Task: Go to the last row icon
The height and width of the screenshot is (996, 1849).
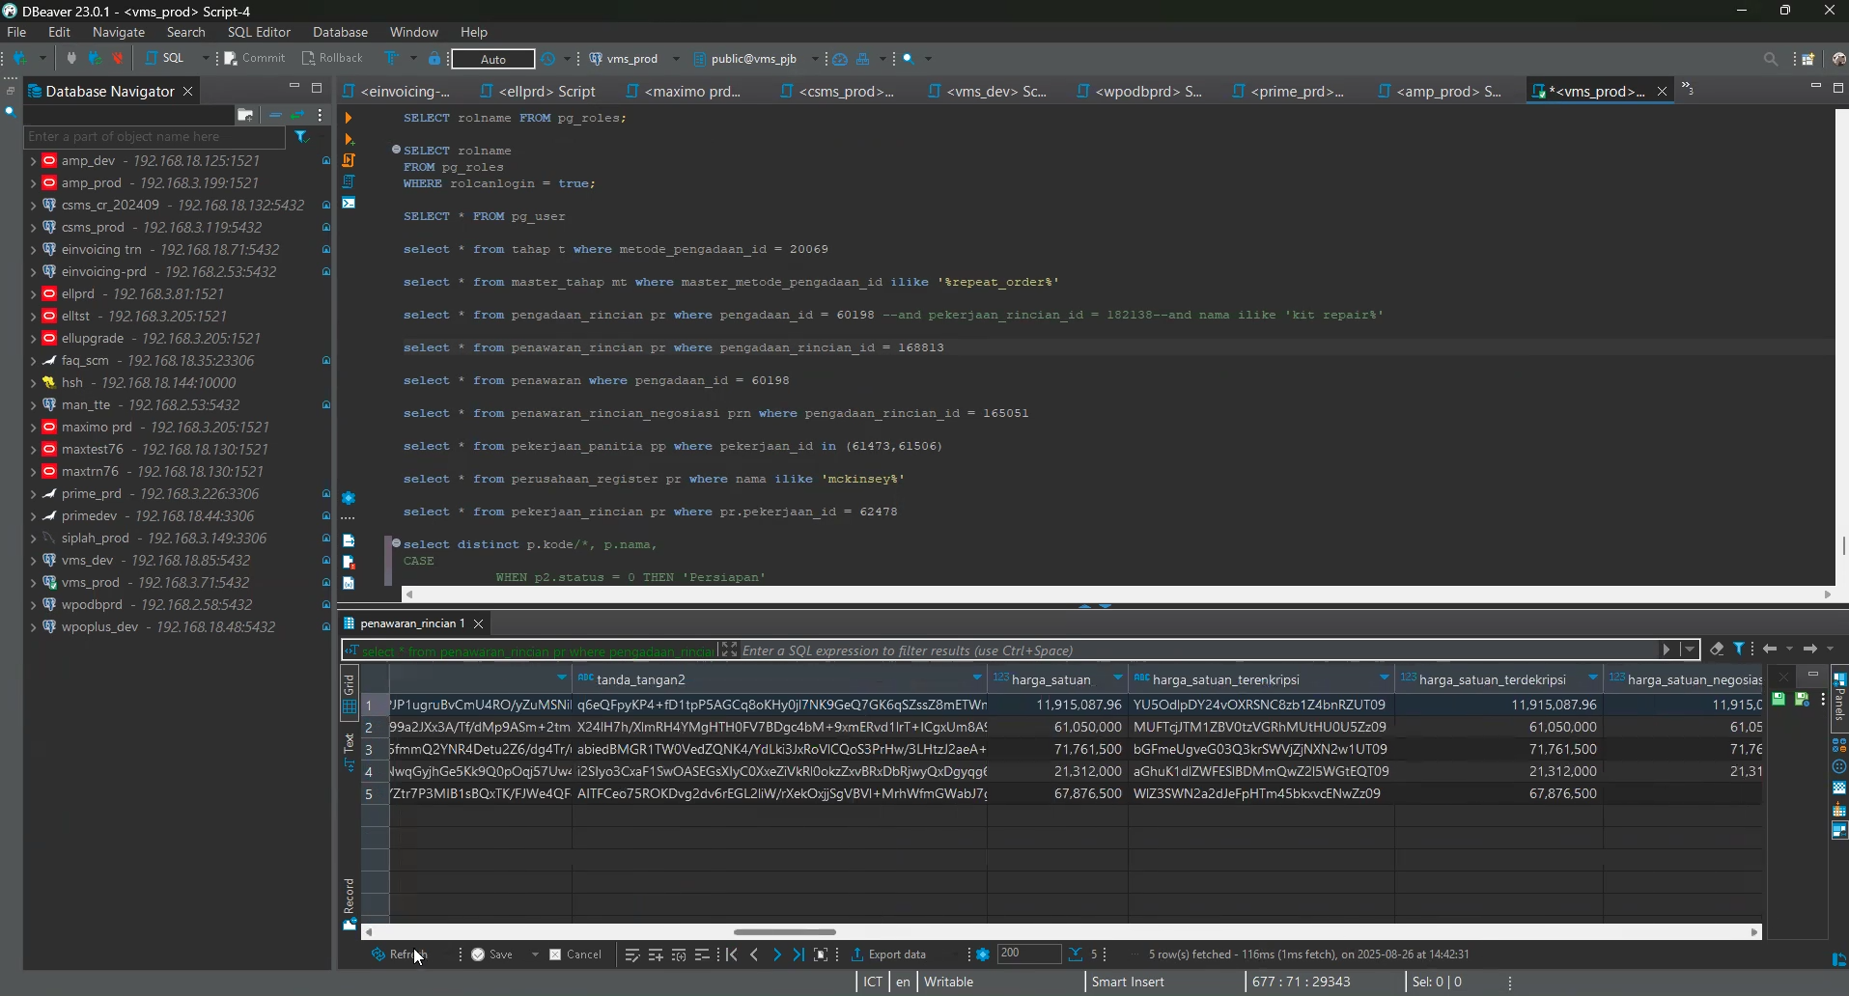Action: click(798, 954)
